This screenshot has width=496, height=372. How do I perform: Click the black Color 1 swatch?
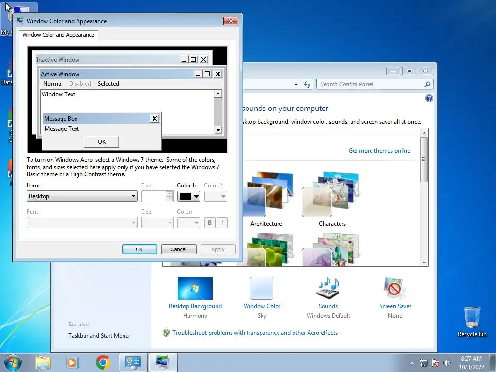tap(186, 196)
